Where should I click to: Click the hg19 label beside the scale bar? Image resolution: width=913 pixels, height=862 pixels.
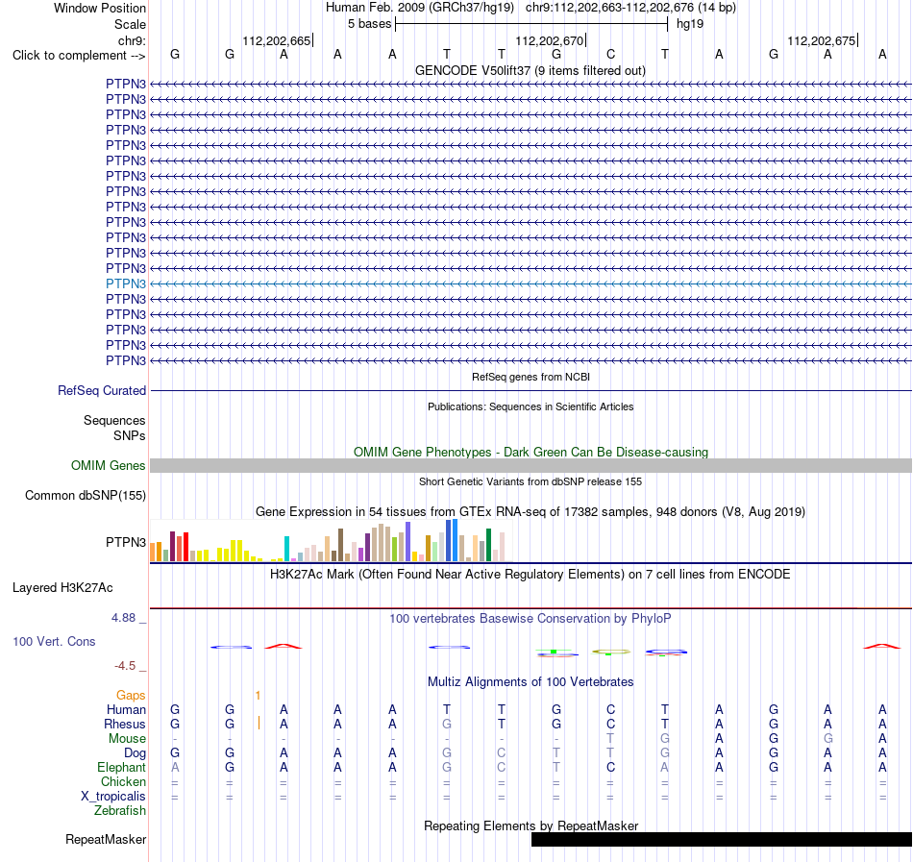click(690, 24)
